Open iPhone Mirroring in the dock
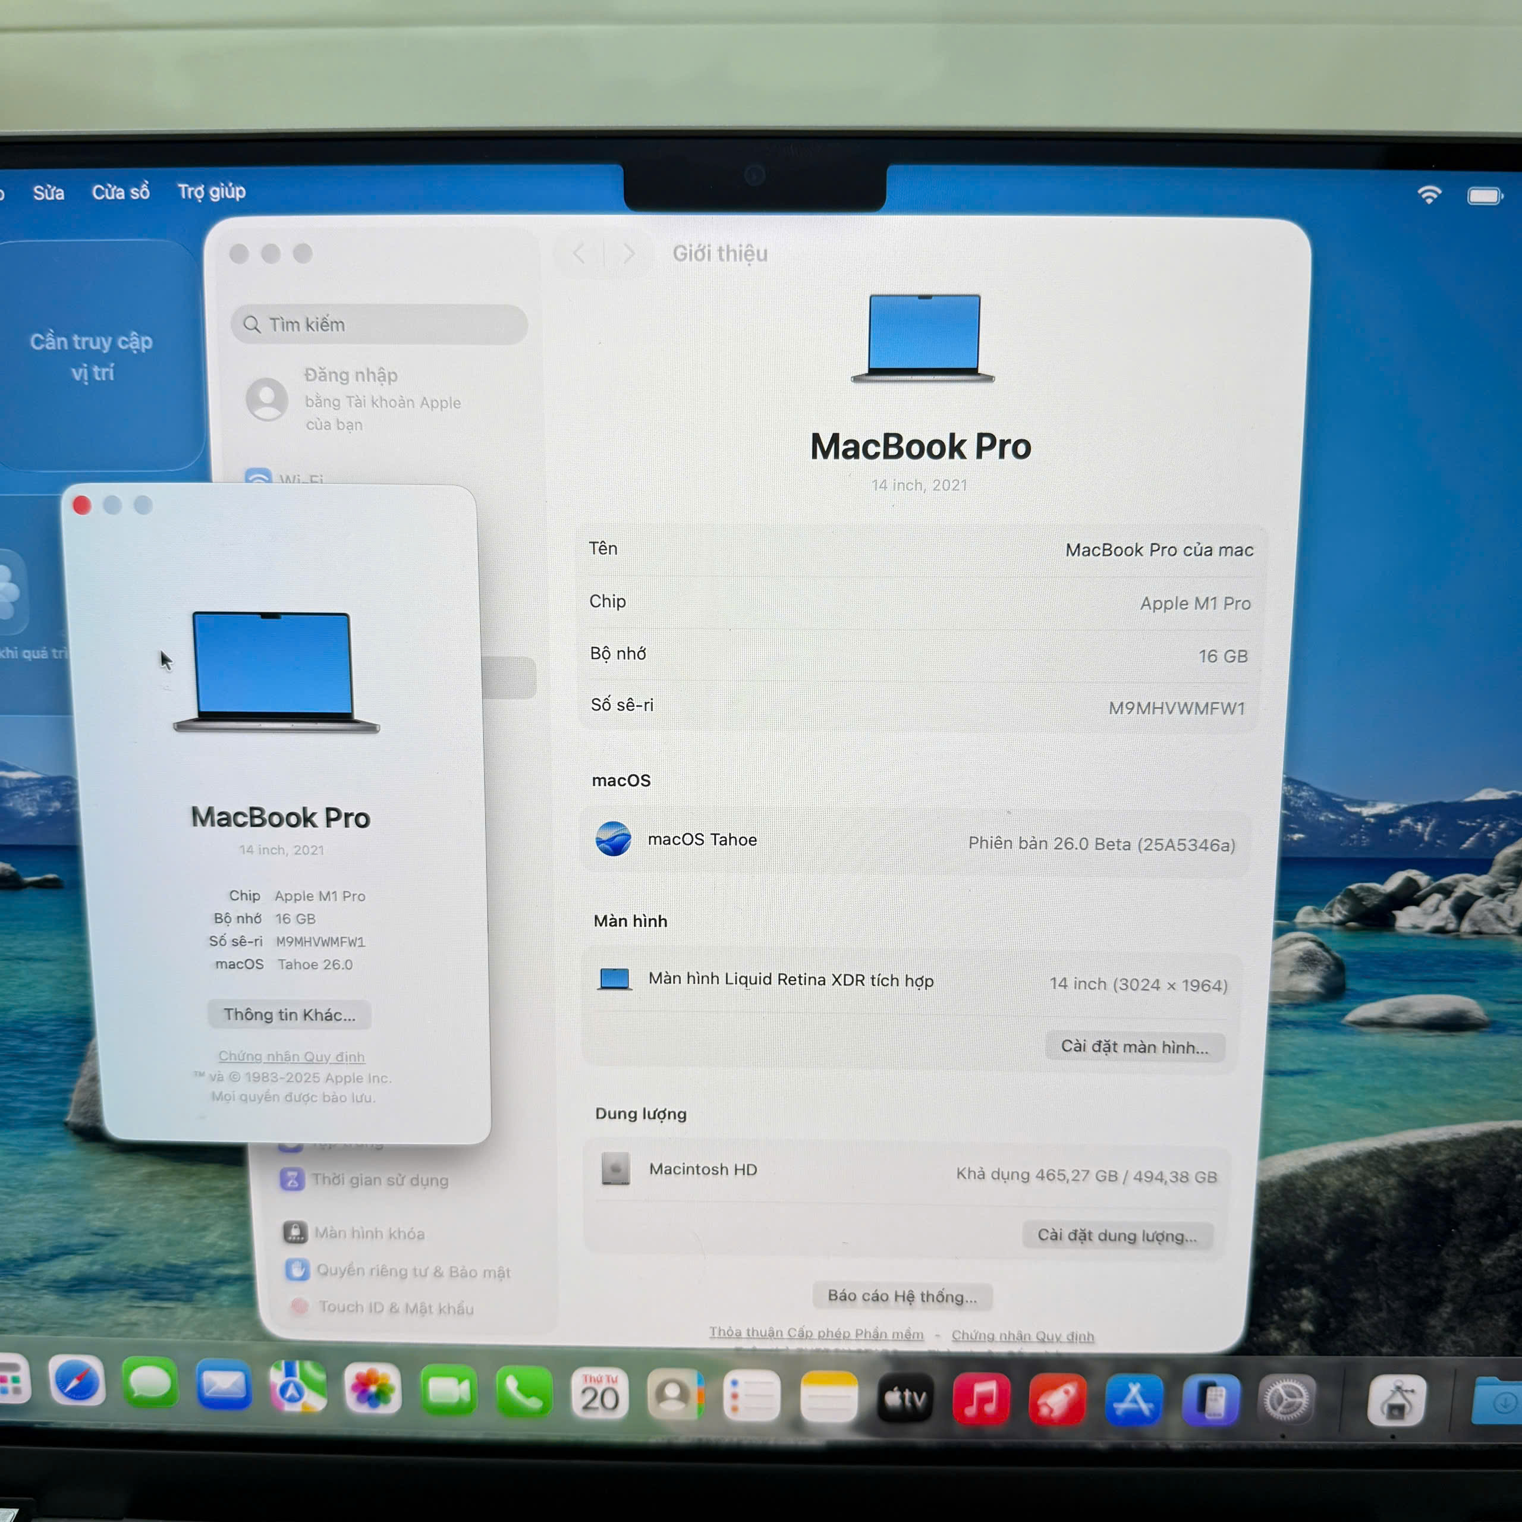The height and width of the screenshot is (1522, 1522). click(1211, 1401)
